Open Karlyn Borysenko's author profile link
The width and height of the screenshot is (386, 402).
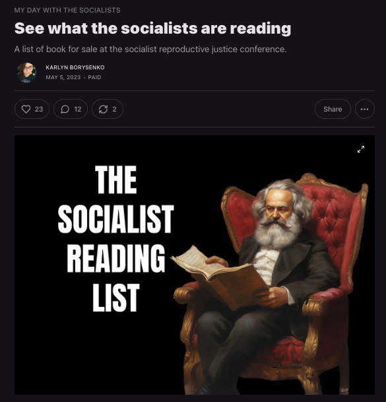click(75, 67)
